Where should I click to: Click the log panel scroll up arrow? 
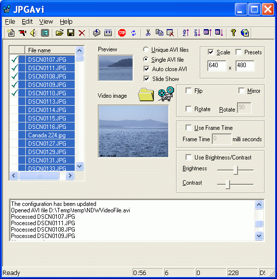(259, 204)
